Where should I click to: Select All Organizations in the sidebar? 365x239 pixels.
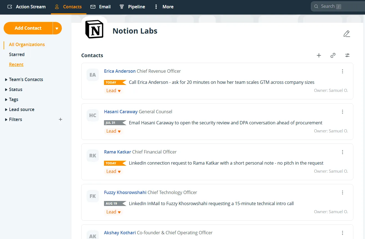[27, 44]
